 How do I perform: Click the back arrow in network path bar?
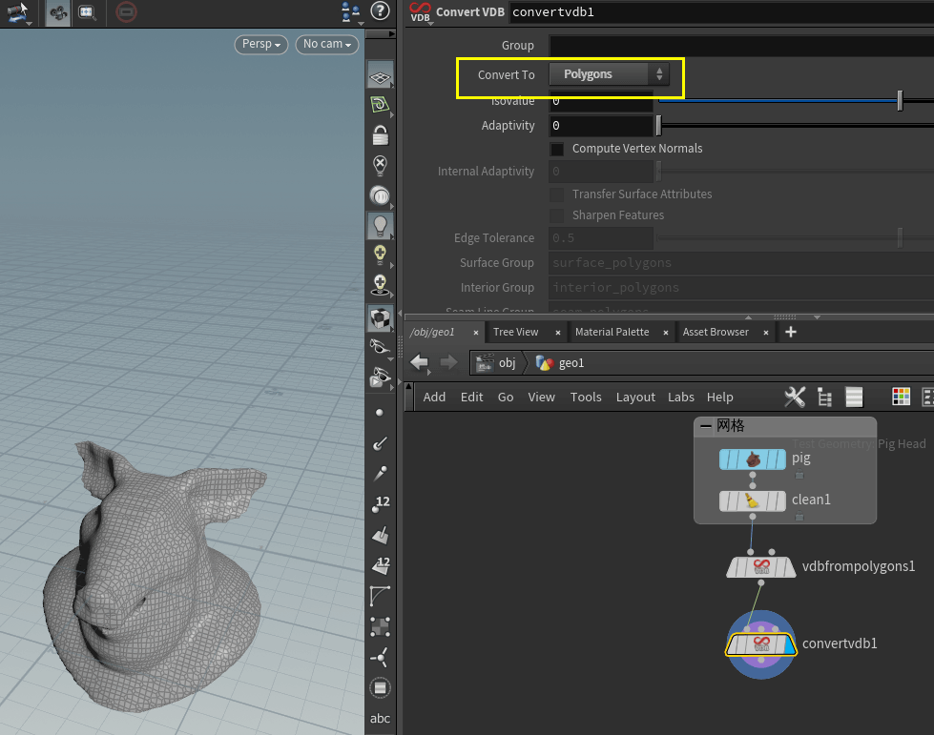(x=420, y=362)
